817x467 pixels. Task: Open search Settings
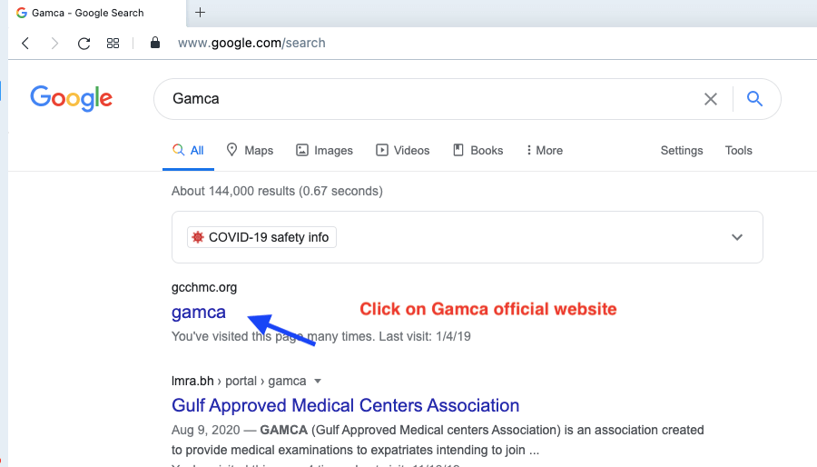click(x=682, y=151)
